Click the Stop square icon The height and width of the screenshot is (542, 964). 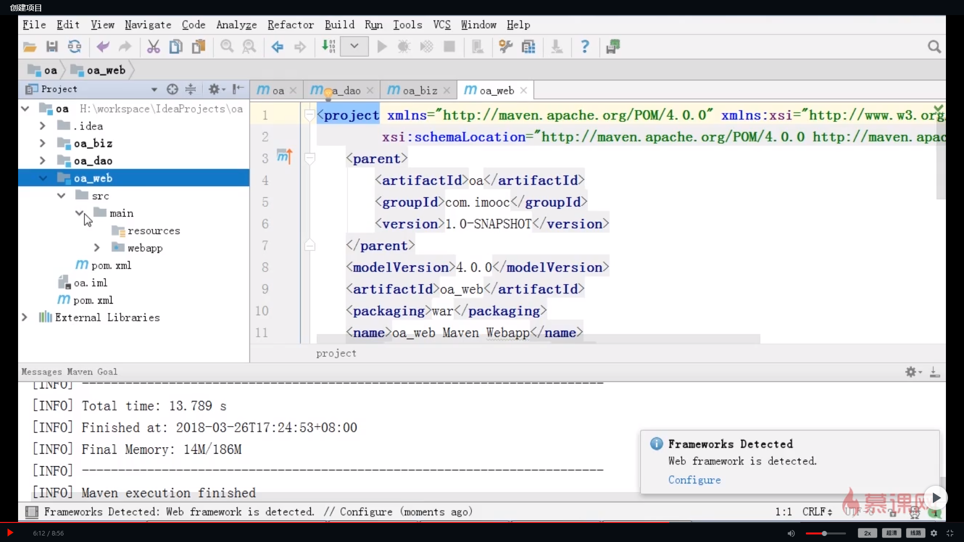coord(449,47)
